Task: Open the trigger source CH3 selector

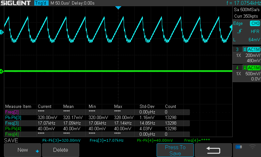Action: coord(254,24)
